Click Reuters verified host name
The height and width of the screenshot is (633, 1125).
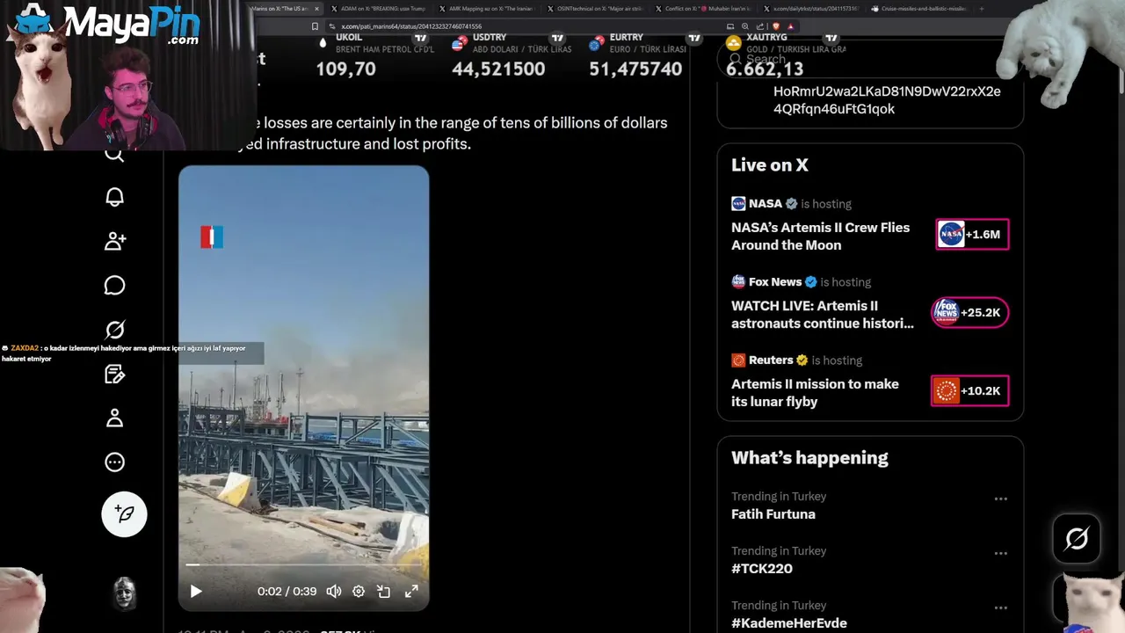[x=770, y=360]
